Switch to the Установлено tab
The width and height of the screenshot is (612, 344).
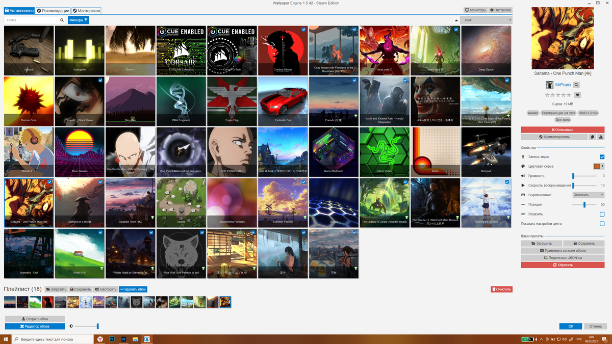coord(19,10)
